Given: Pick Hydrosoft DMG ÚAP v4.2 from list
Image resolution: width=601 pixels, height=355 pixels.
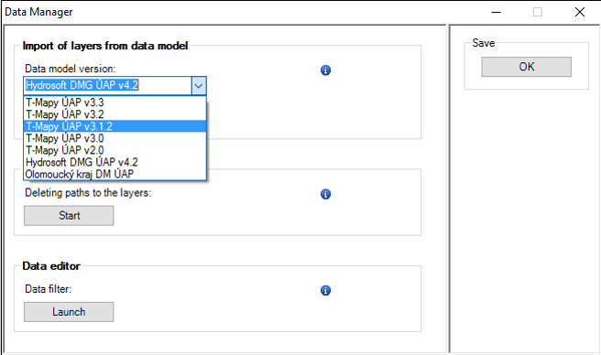Looking at the screenshot, I should coord(115,162).
